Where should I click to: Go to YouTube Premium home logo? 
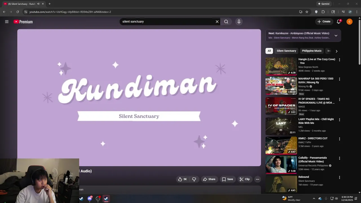[x=23, y=22]
